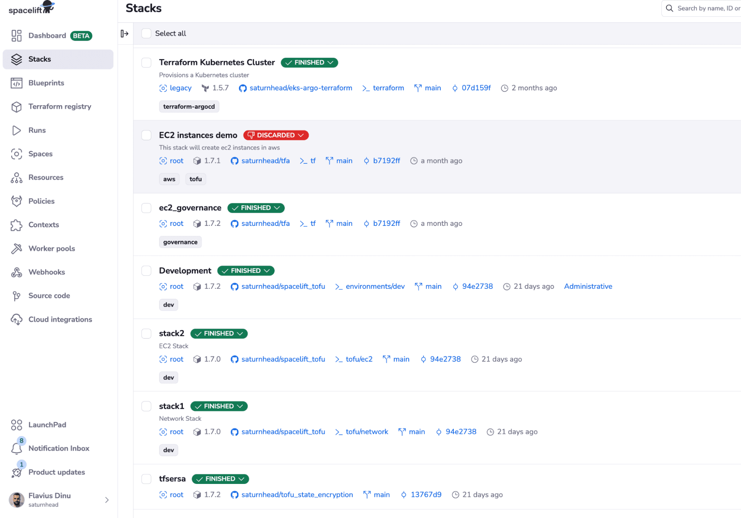Image resolution: width=741 pixels, height=518 pixels.
Task: Click the Resources sidebar icon
Action: (16, 177)
